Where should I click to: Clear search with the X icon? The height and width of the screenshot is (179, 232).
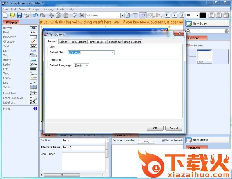(226, 31)
